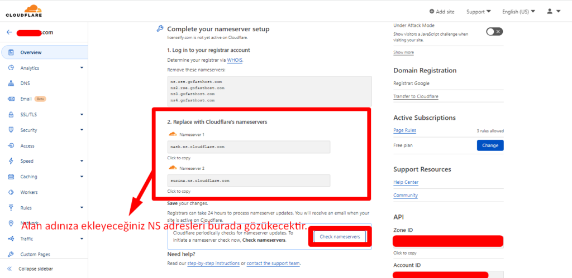Click the Cloudflare logo
The image size is (572, 278).
25,11
